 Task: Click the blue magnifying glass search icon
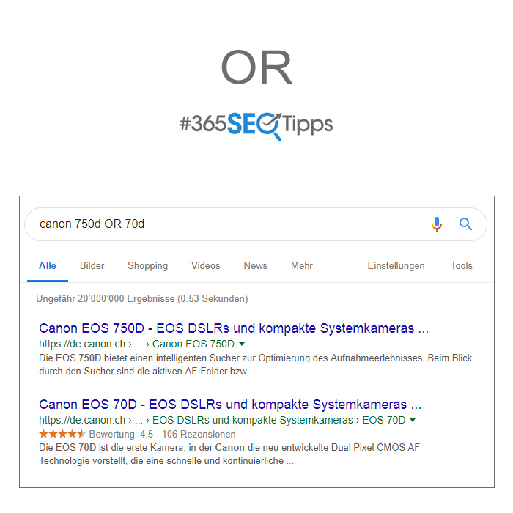coord(465,224)
